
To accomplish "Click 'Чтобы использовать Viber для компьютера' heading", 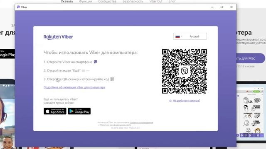I will pos(91,53).
